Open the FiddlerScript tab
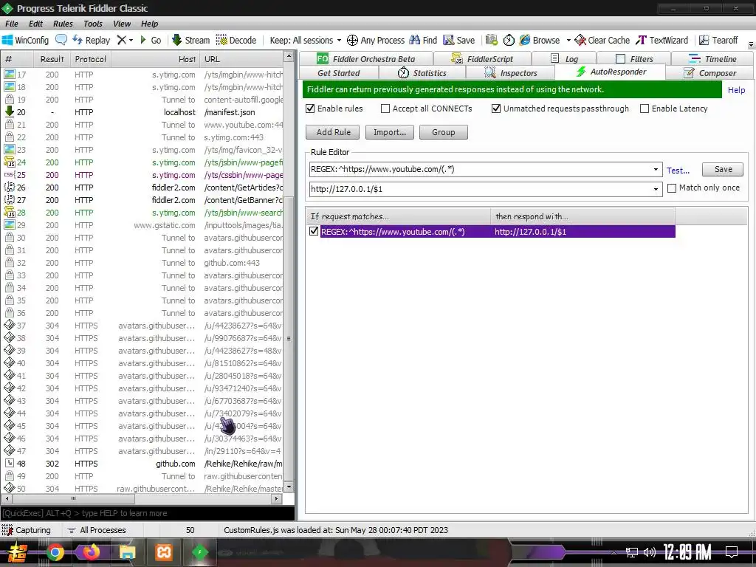 point(482,59)
